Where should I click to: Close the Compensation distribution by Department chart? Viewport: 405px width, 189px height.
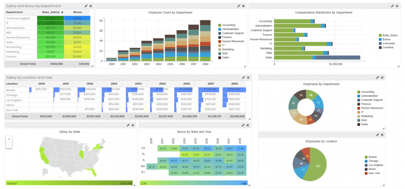tap(397, 6)
